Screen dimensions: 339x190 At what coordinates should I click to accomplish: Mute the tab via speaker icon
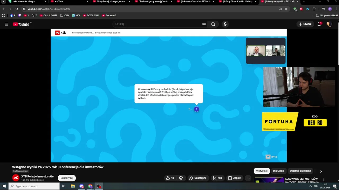pos(293,1)
